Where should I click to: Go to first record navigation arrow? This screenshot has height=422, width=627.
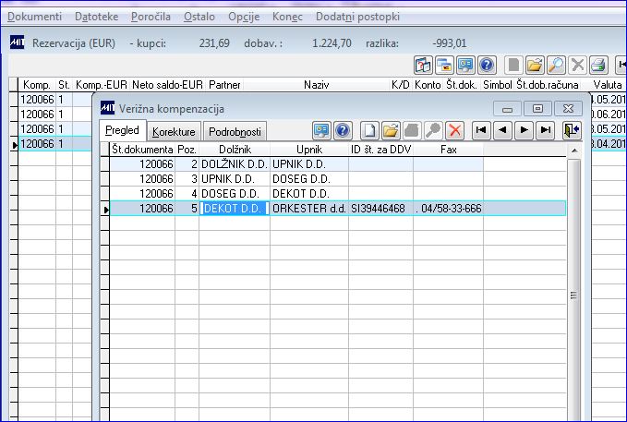coord(481,130)
